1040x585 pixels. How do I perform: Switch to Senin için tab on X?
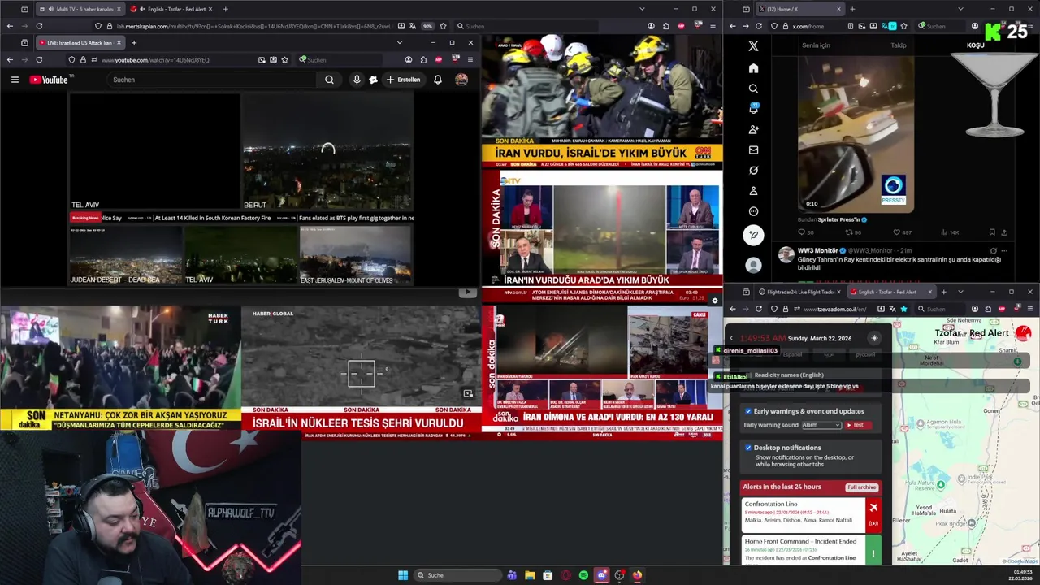pyautogui.click(x=816, y=45)
